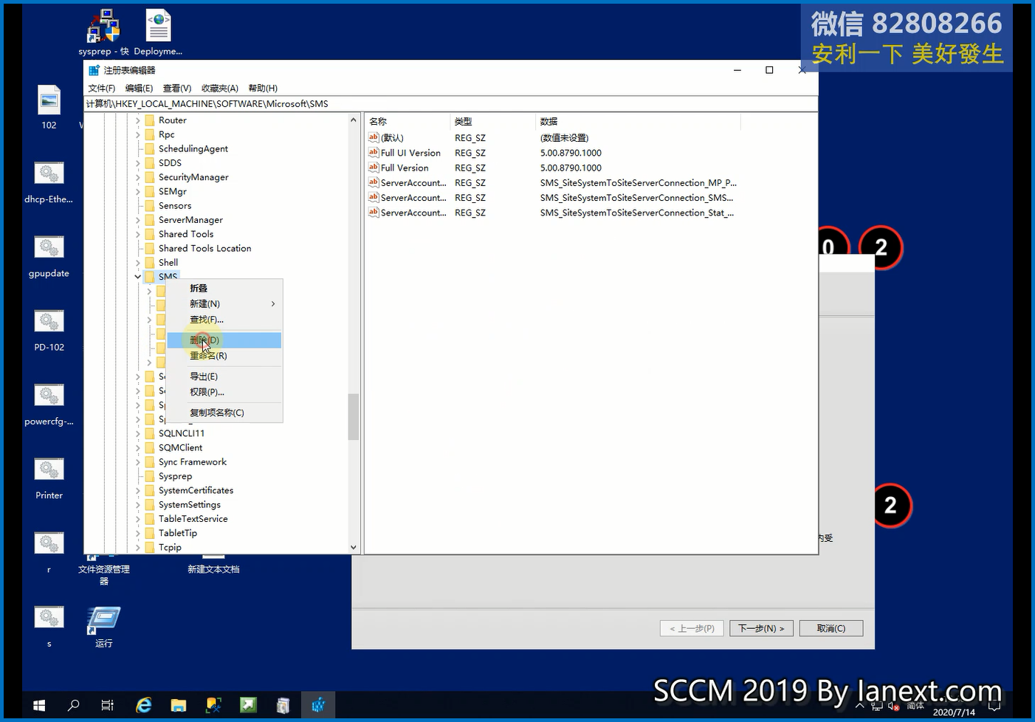The width and height of the screenshot is (1035, 722).
Task: Select the TableTextService key
Action: coord(193,519)
